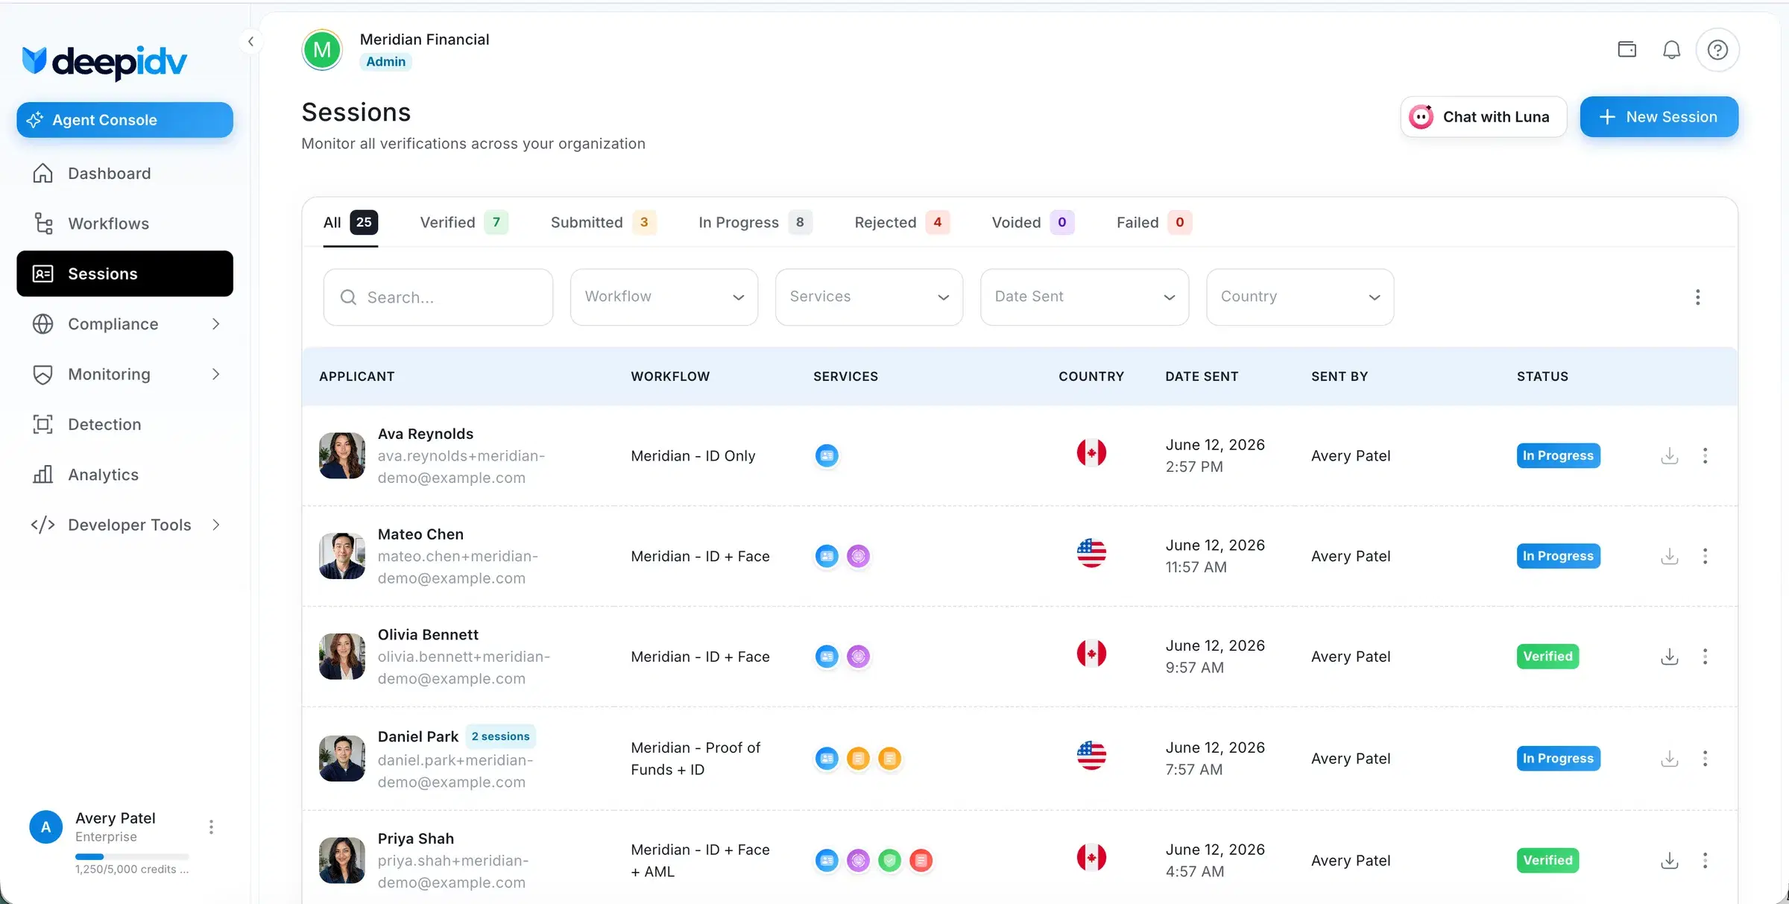The height and width of the screenshot is (904, 1789).
Task: Open Sessions in the sidebar
Action: (x=125, y=274)
